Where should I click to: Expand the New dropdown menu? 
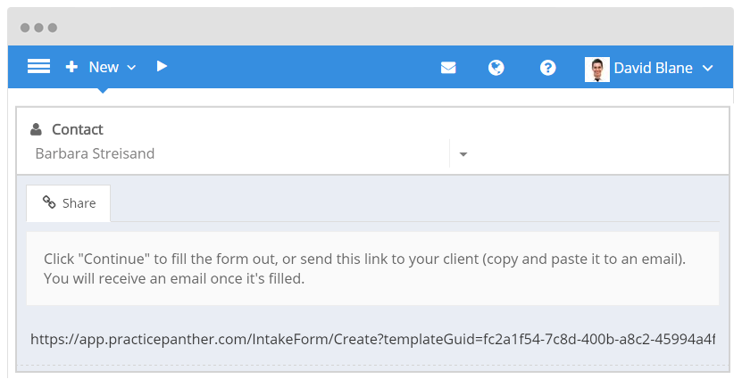point(131,68)
